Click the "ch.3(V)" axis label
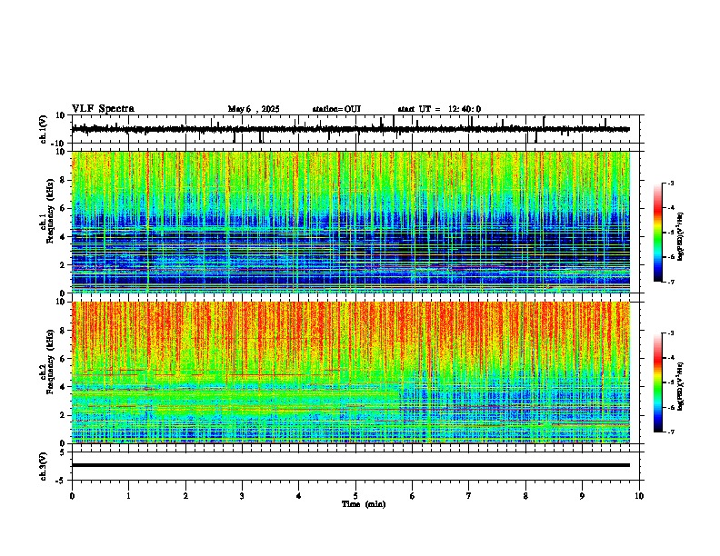 (44, 466)
